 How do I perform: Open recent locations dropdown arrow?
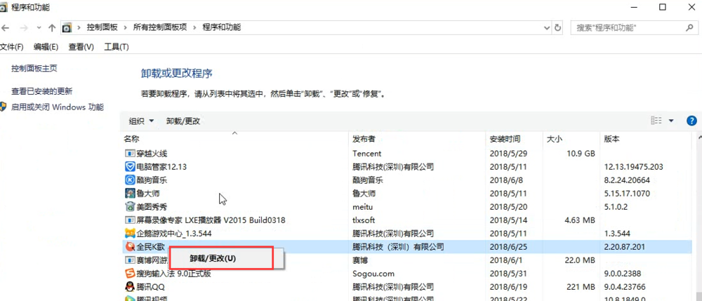[x=39, y=28]
